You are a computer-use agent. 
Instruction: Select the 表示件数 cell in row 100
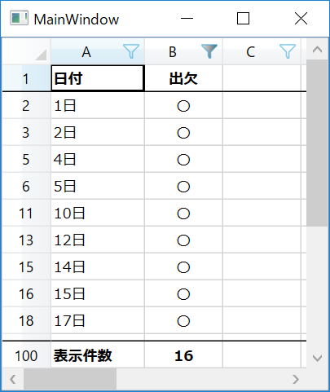click(x=98, y=355)
